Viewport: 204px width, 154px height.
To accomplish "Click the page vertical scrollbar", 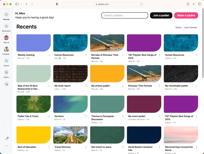I will [203, 43].
